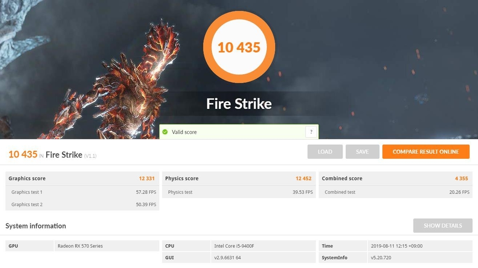Screen dimensions: 478x268
Task: Click the question mark help button
Action: point(311,132)
